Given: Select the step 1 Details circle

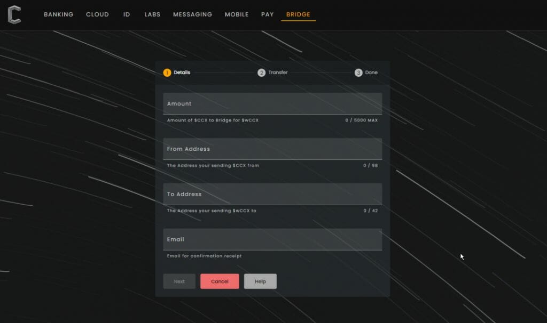Looking at the screenshot, I should coord(167,72).
